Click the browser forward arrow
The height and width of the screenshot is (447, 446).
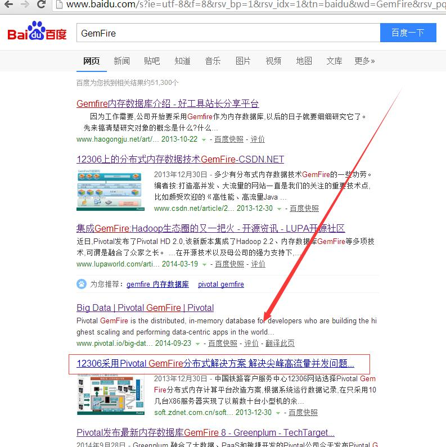click(25, 4)
